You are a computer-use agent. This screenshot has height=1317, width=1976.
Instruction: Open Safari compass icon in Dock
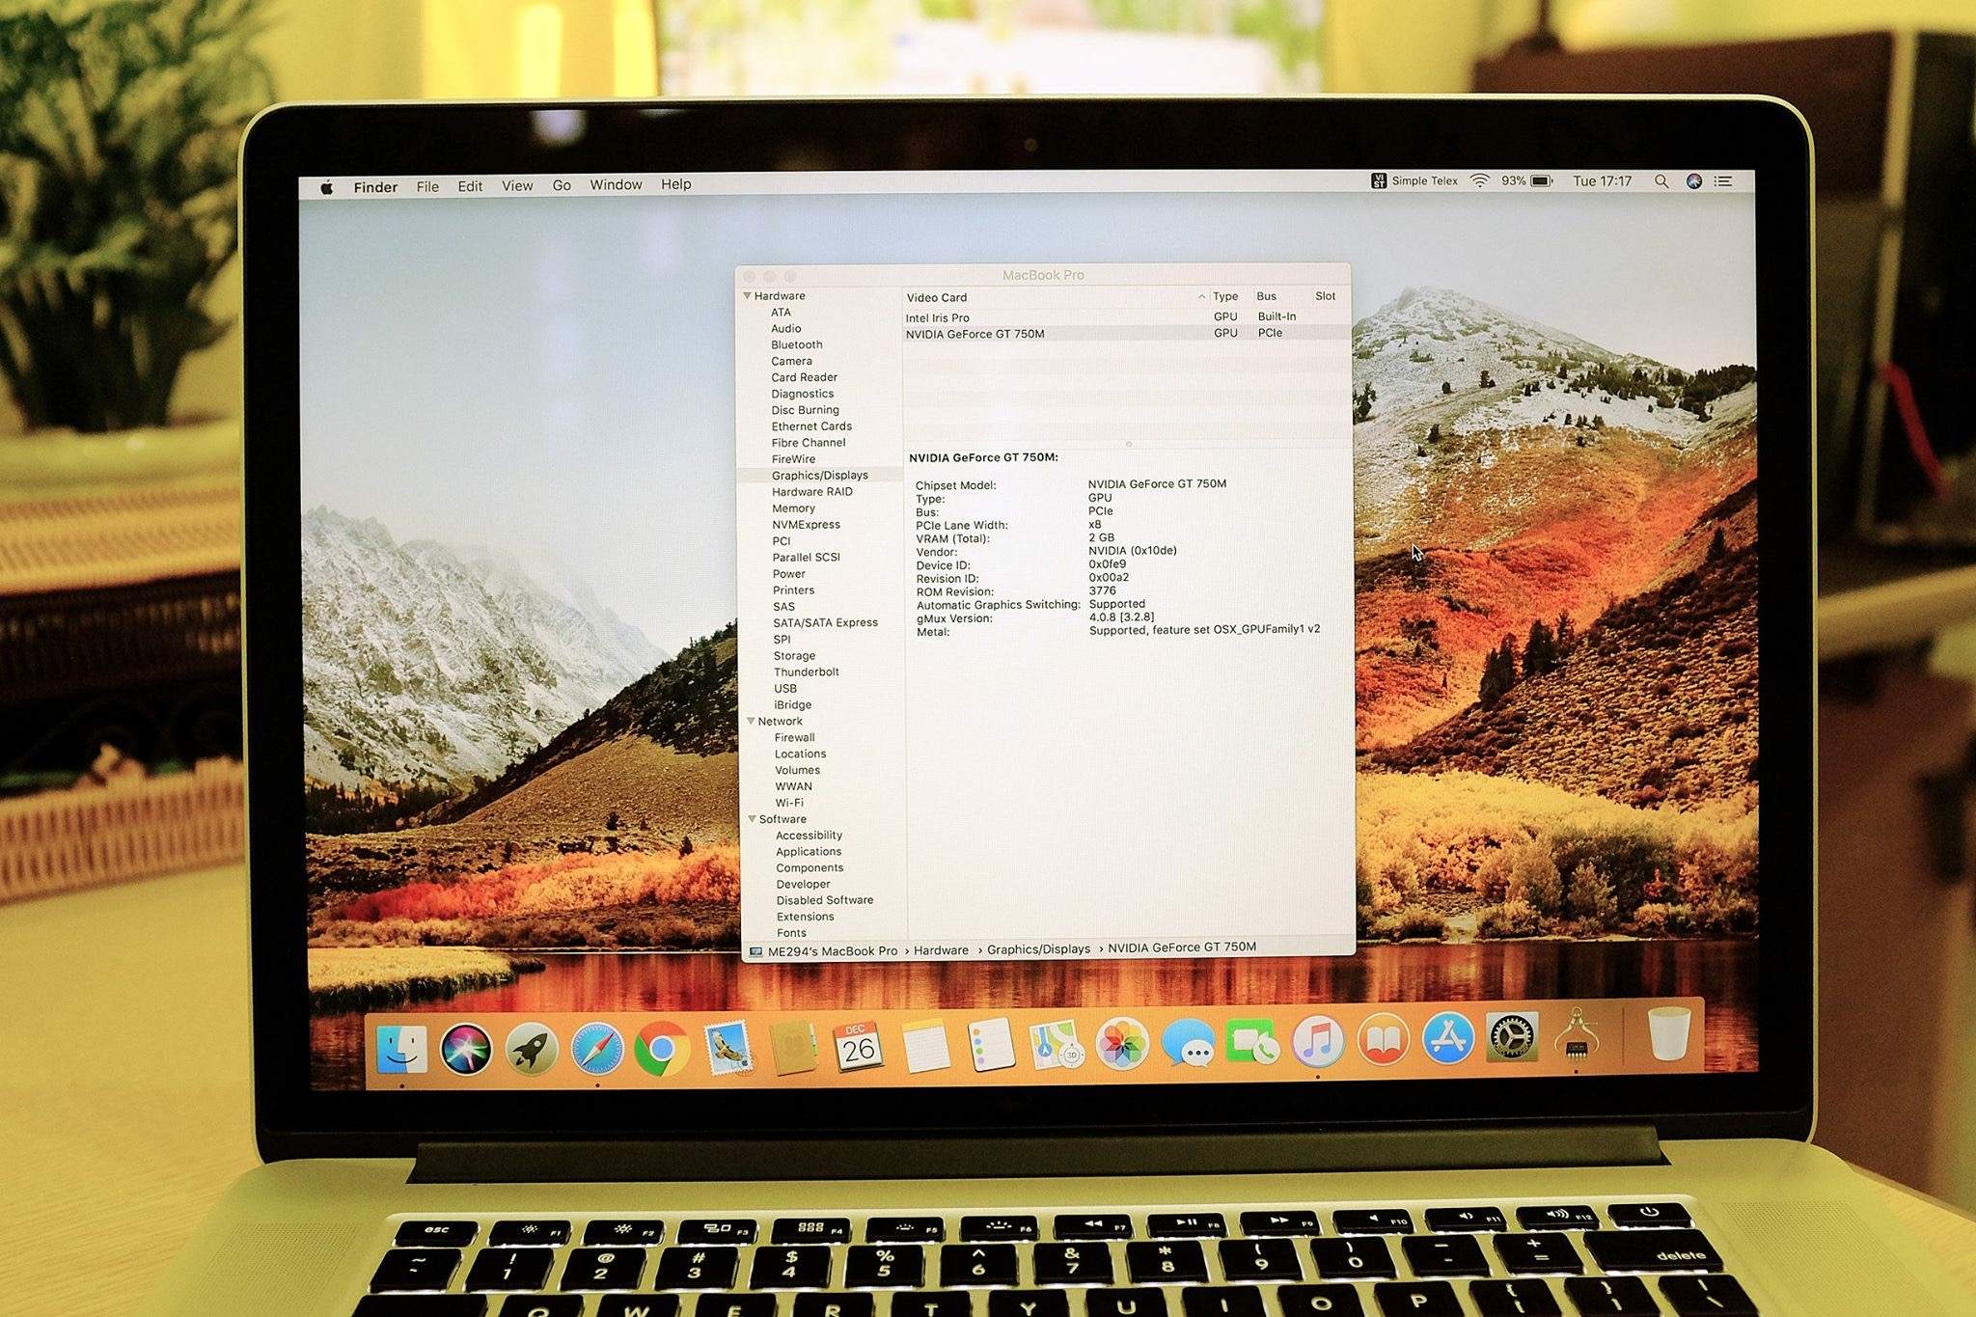tap(597, 1050)
